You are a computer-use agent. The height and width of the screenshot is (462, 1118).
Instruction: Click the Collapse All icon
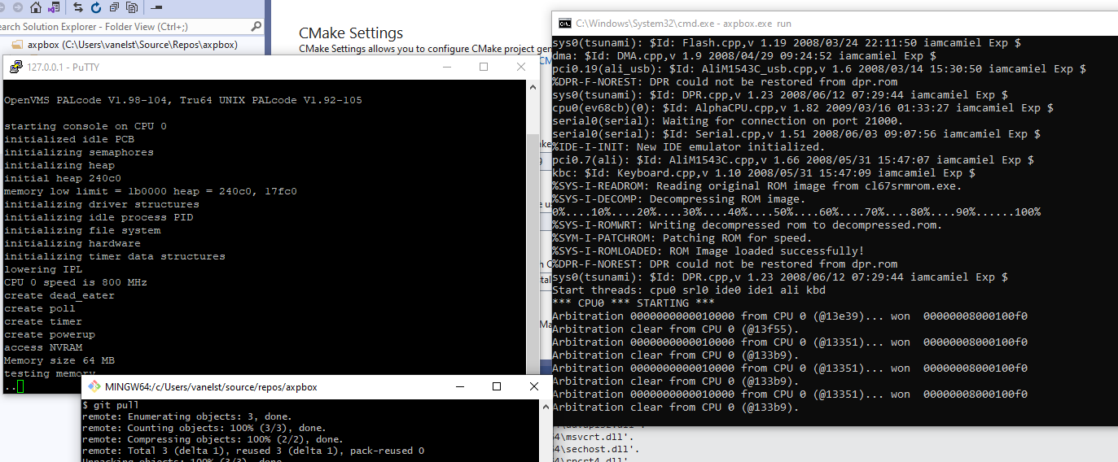coord(114,8)
